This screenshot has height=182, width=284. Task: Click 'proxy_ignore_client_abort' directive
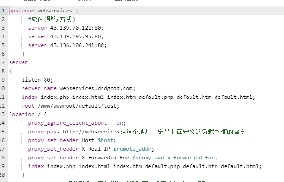tap(67, 123)
